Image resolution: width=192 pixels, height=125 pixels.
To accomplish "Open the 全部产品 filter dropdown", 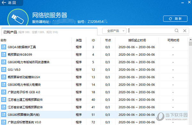I will (x=114, y=31).
